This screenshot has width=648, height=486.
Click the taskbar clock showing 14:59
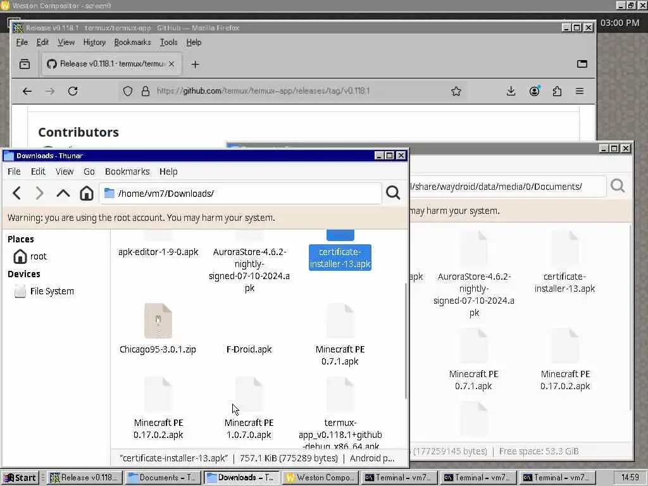coord(630,477)
